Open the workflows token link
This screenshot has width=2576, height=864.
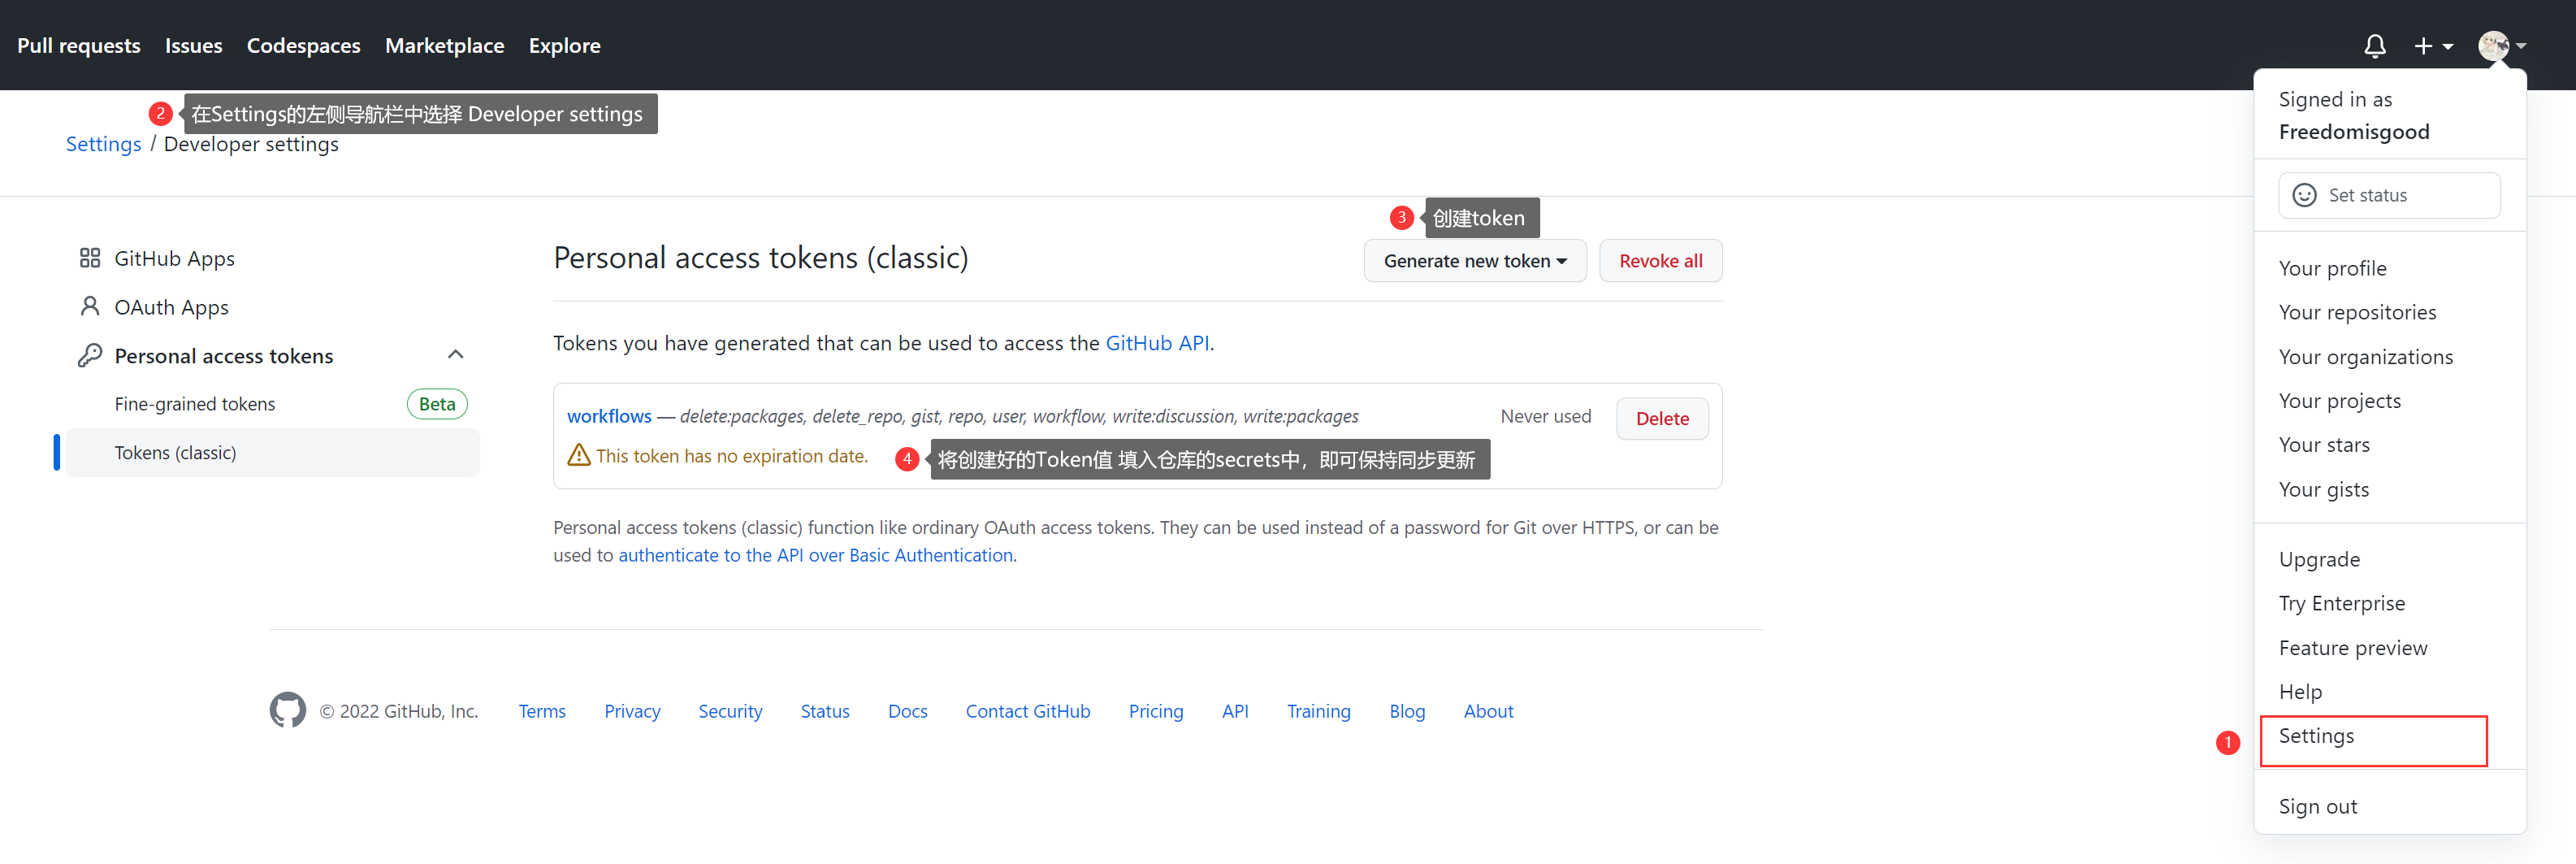click(609, 416)
